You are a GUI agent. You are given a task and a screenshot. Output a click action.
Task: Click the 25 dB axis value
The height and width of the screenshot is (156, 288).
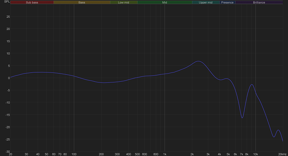tap(8, 17)
